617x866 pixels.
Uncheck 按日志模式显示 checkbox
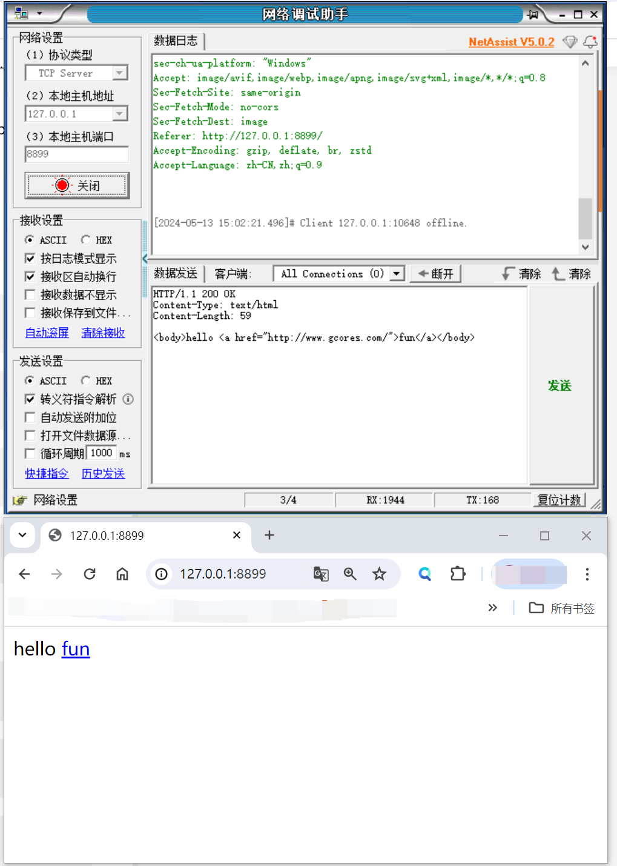(30, 258)
